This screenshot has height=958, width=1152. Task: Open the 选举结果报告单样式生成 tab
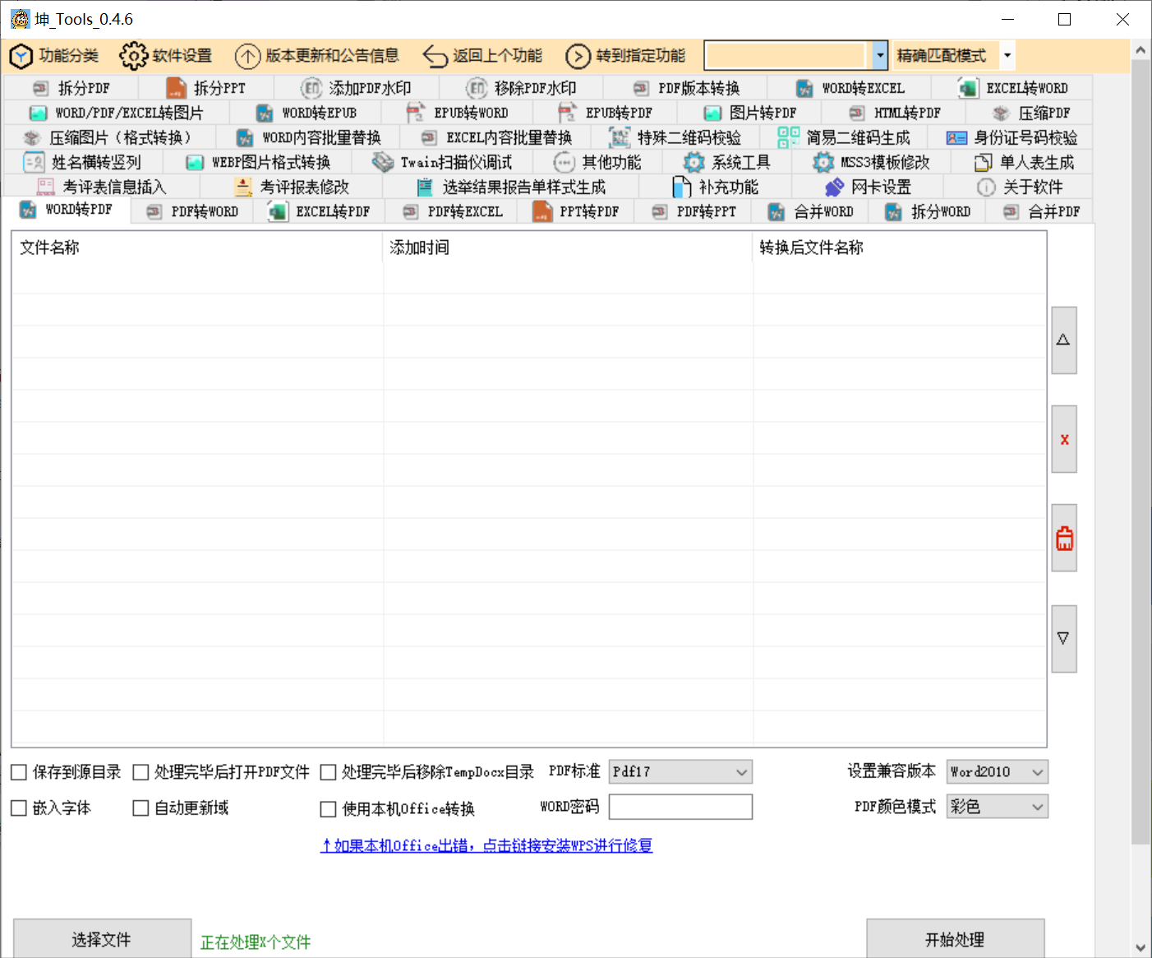tap(510, 187)
